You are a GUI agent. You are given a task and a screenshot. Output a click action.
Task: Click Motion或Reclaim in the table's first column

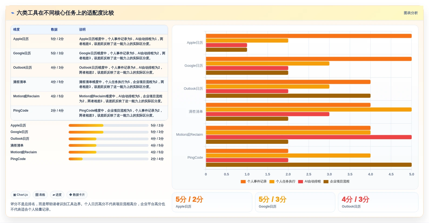click(26, 96)
